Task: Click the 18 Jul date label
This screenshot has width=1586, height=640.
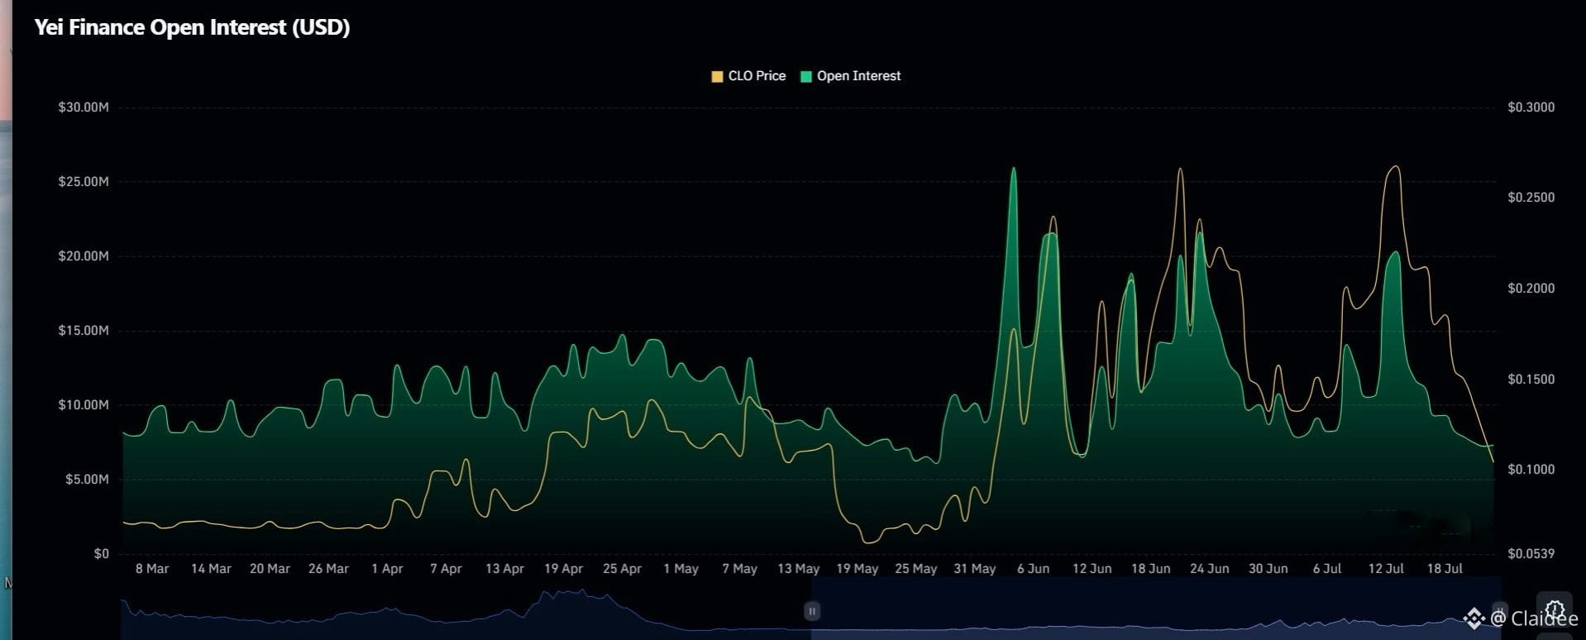Action: point(1445,569)
